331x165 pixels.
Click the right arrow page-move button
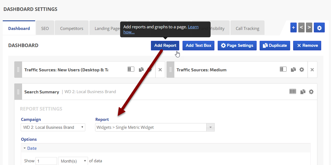(309, 28)
